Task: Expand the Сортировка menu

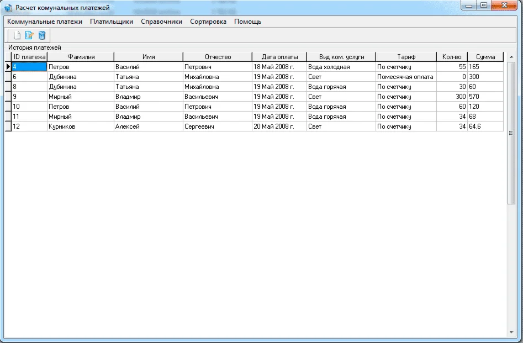Action: coord(208,22)
